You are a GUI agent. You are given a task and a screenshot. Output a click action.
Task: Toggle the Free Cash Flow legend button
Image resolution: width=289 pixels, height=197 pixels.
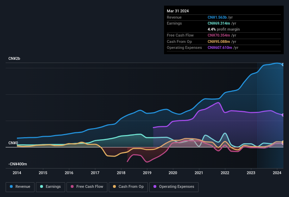point(87,187)
